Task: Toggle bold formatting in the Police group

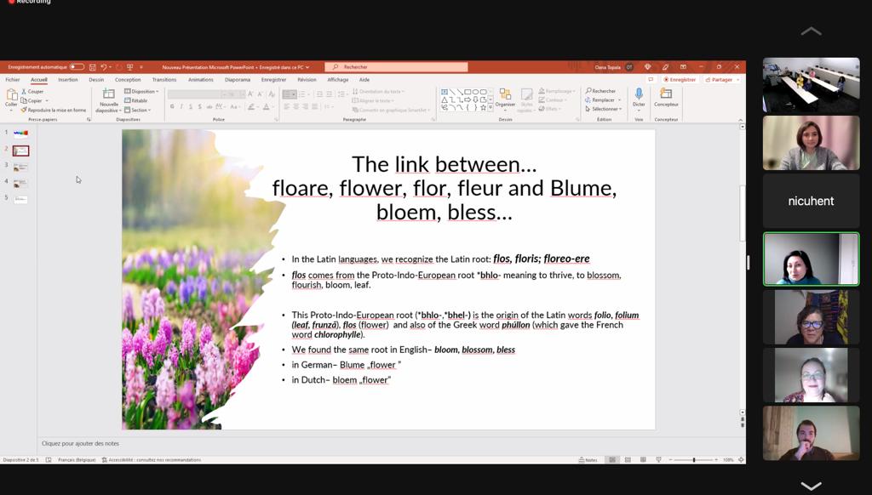Action: coord(172,107)
